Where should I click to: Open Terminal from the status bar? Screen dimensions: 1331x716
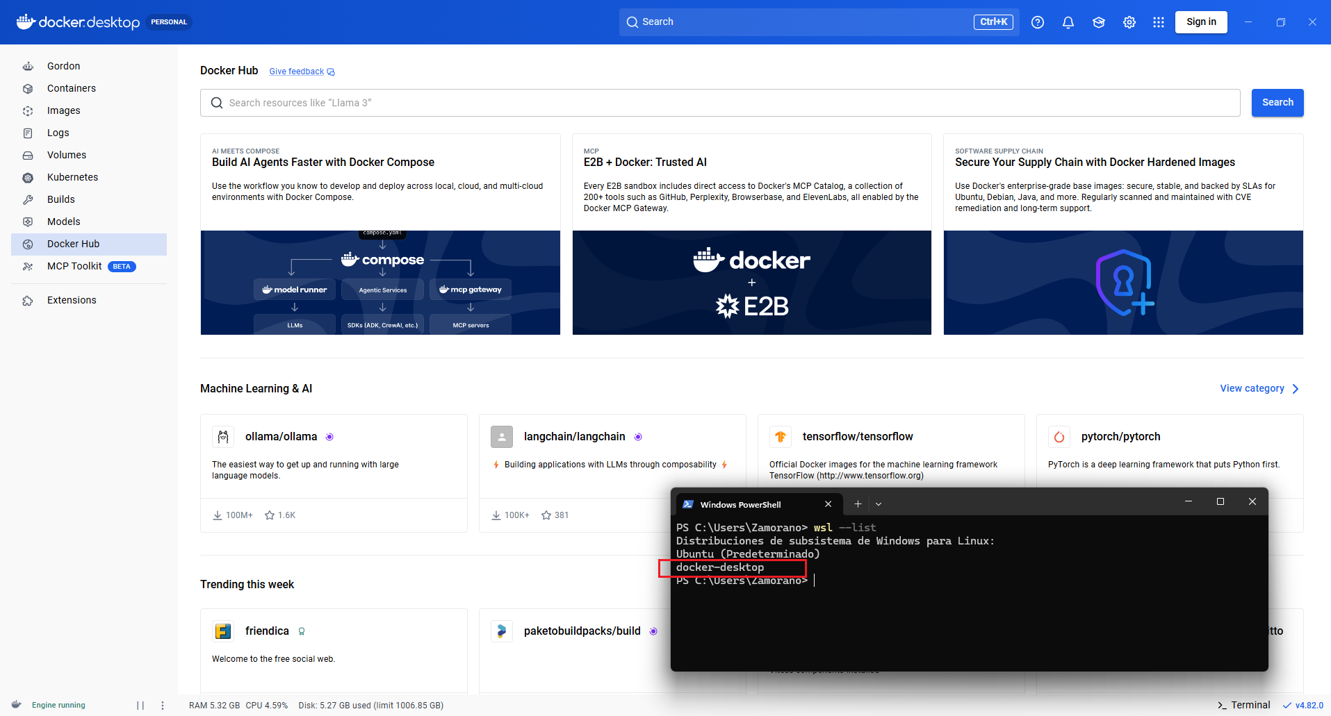(x=1243, y=705)
